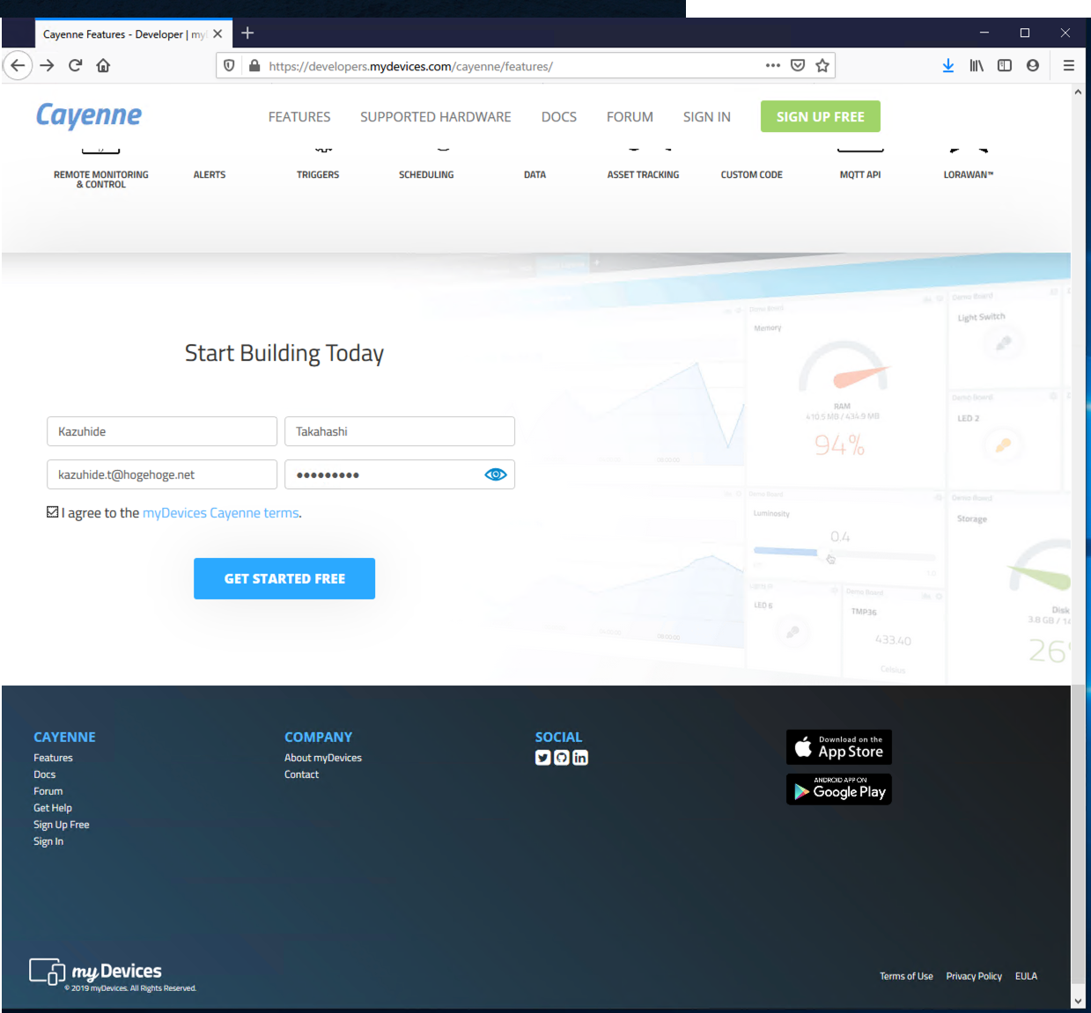
Task: Open Sign Up Free footer link
Action: [x=62, y=825]
